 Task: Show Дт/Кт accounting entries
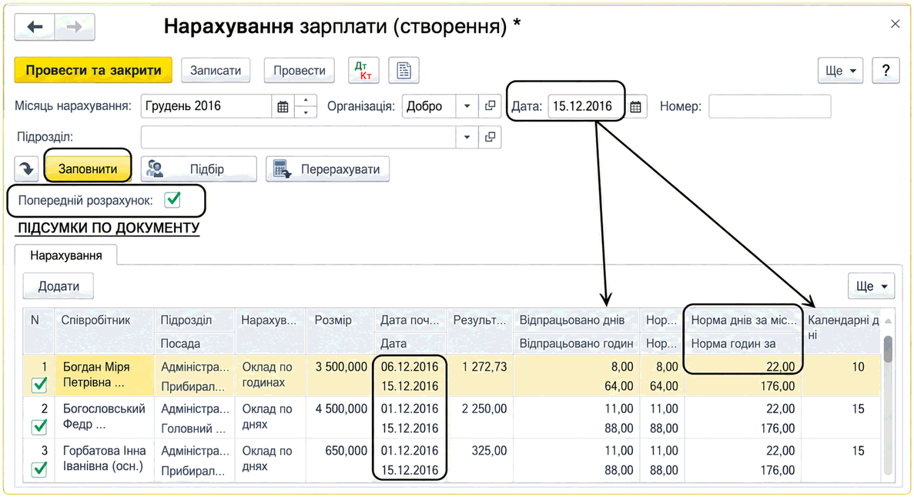[363, 71]
